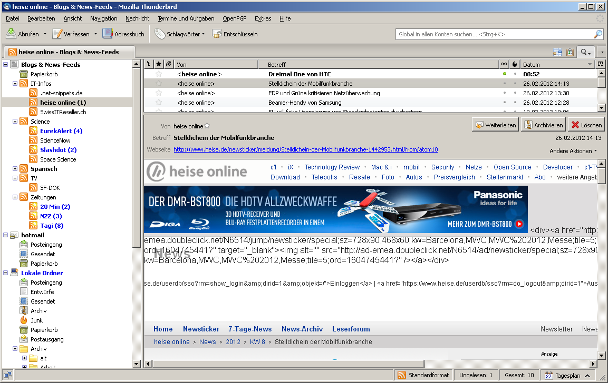The image size is (608, 383).
Task: Open the Slashdot (2) feed
Action: (58, 150)
